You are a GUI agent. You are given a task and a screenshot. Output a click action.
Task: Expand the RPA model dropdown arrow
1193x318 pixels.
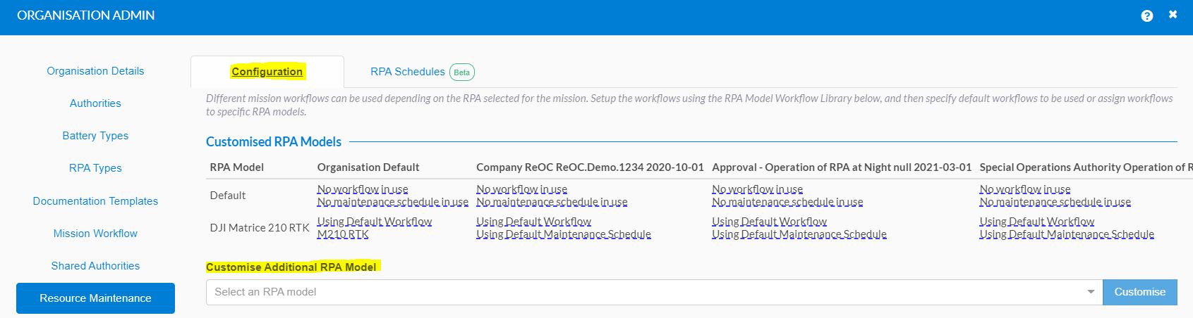(x=1091, y=292)
